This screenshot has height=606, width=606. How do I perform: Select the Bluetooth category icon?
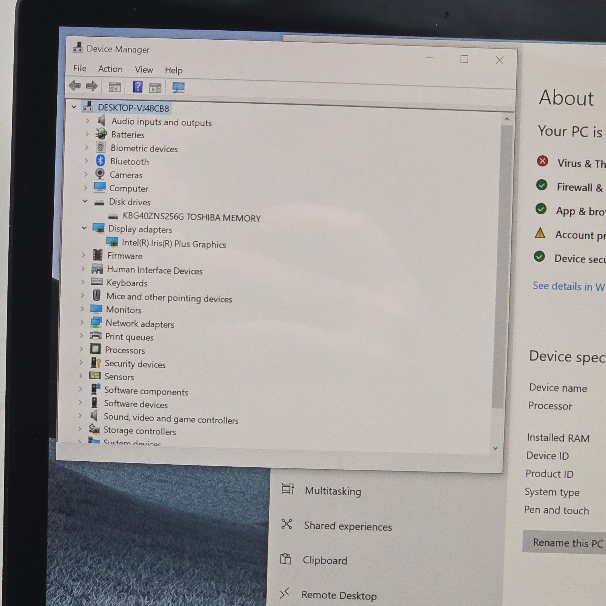(x=100, y=161)
